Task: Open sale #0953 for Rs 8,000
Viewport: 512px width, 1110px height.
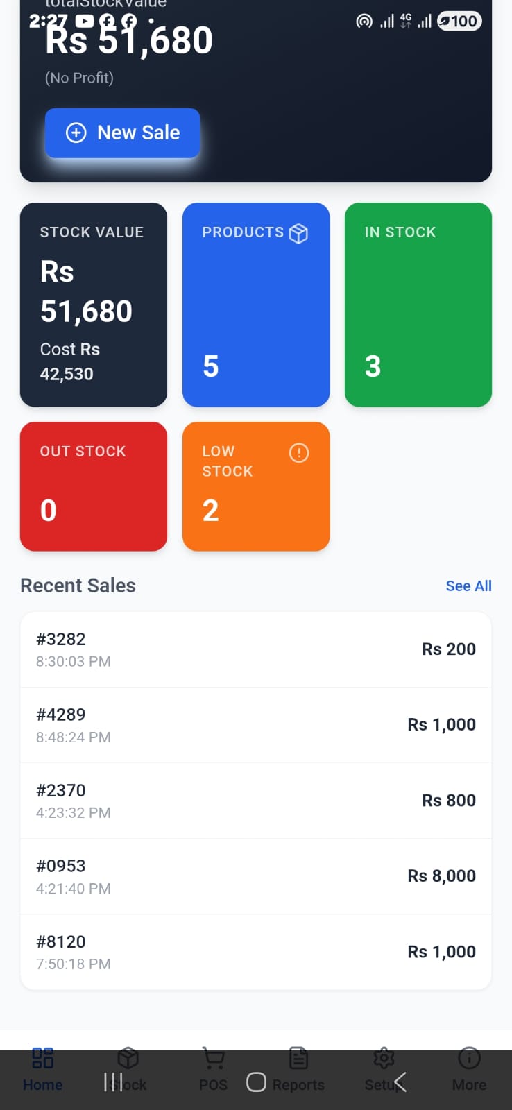Action: (x=256, y=876)
